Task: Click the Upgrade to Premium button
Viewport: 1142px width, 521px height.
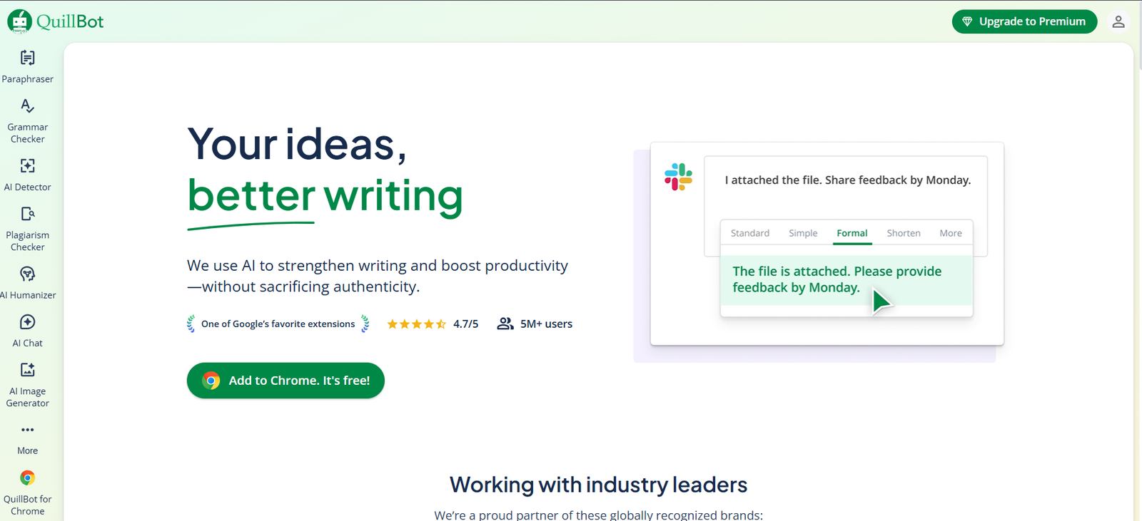Action: point(1024,21)
